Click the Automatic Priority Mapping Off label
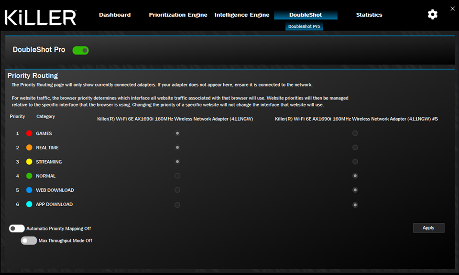 pos(58,229)
